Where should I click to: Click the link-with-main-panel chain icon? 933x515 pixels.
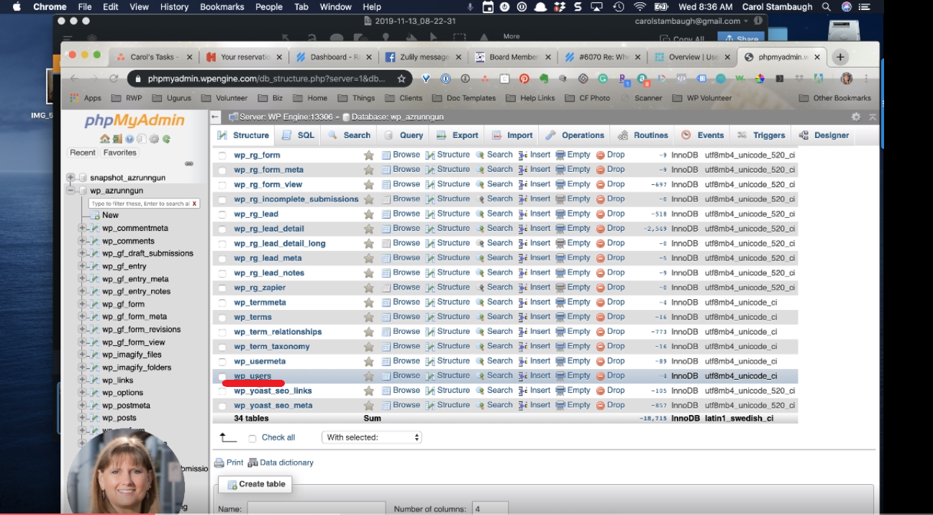pos(189,163)
